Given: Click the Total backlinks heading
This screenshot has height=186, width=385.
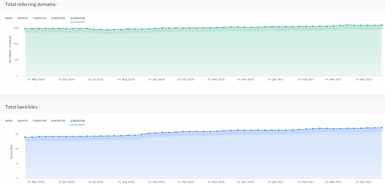Looking at the screenshot, I should 21,107.
